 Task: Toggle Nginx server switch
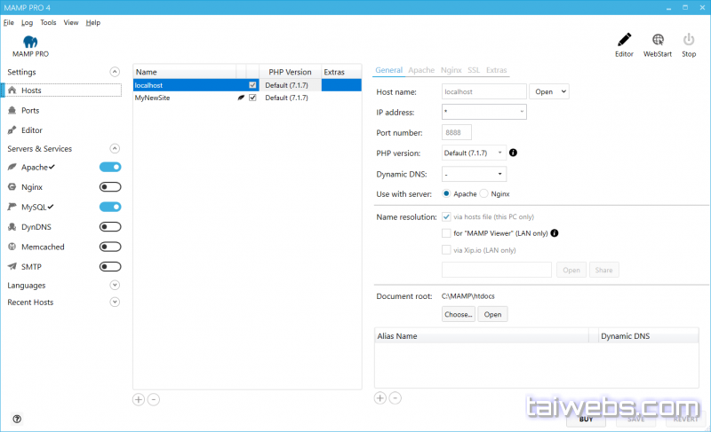[110, 187]
